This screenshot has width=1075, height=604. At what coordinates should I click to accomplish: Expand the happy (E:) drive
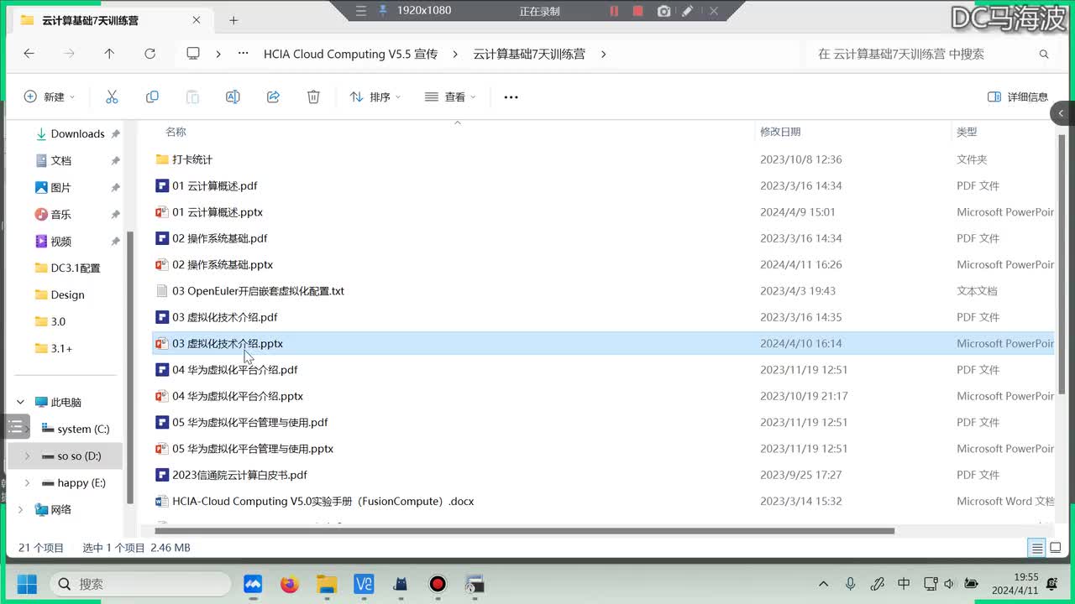coord(27,483)
